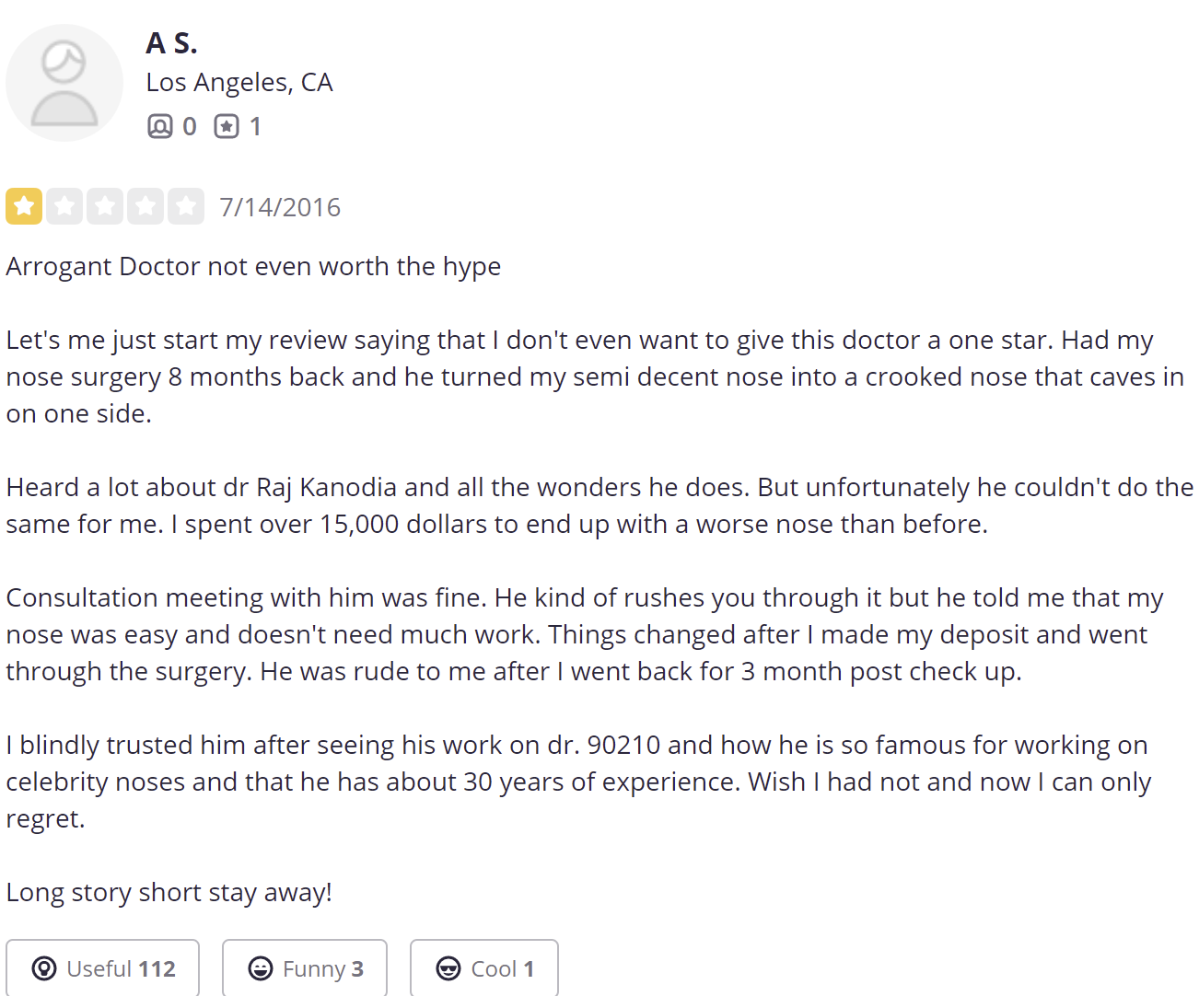
Task: Click the review date 7/14/2016
Action: click(x=280, y=207)
